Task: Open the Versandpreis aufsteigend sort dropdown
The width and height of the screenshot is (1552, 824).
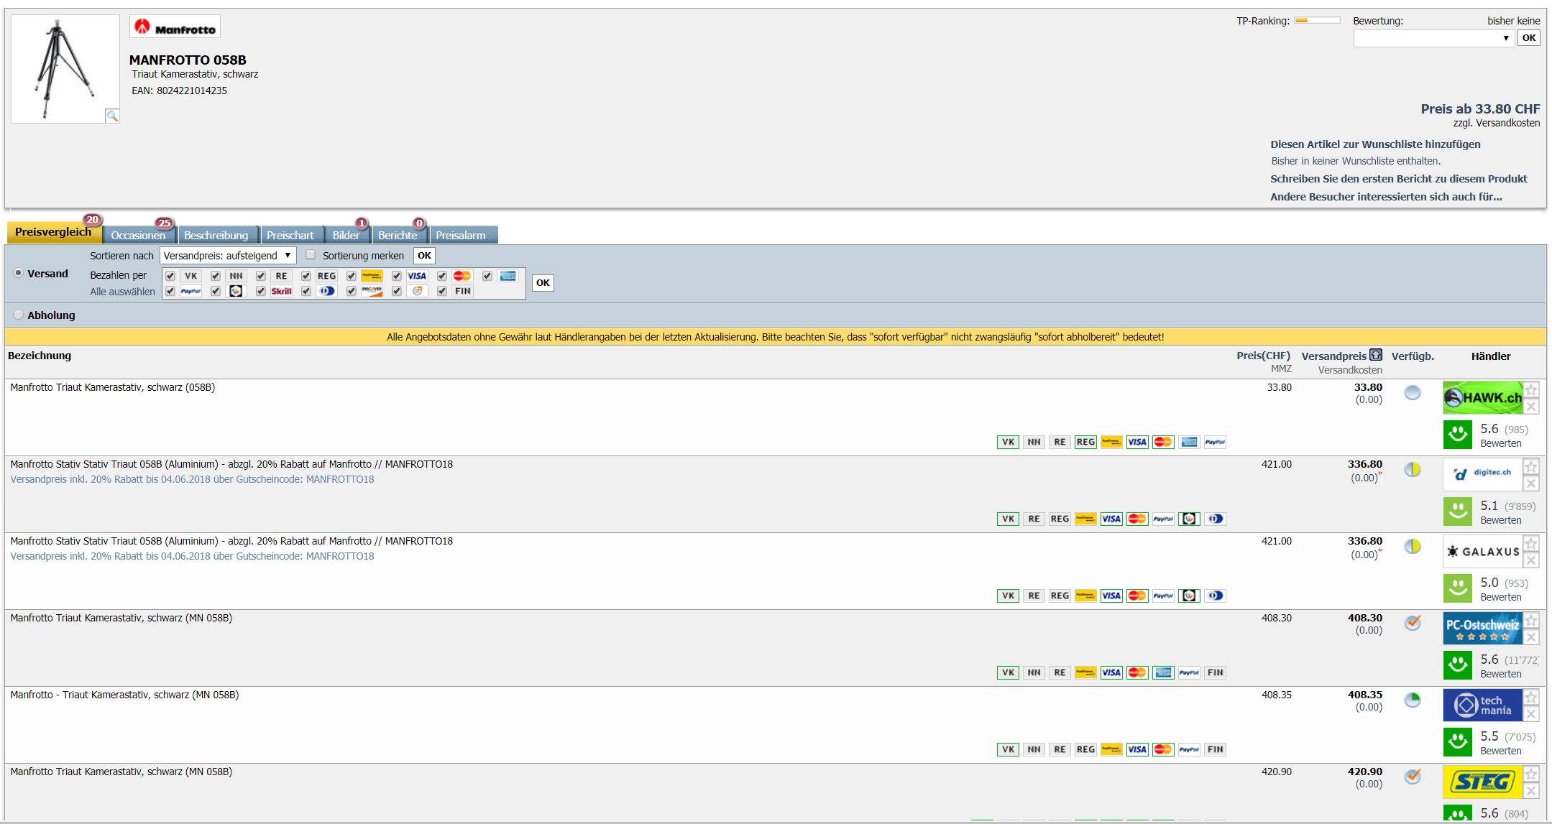Action: (x=227, y=256)
